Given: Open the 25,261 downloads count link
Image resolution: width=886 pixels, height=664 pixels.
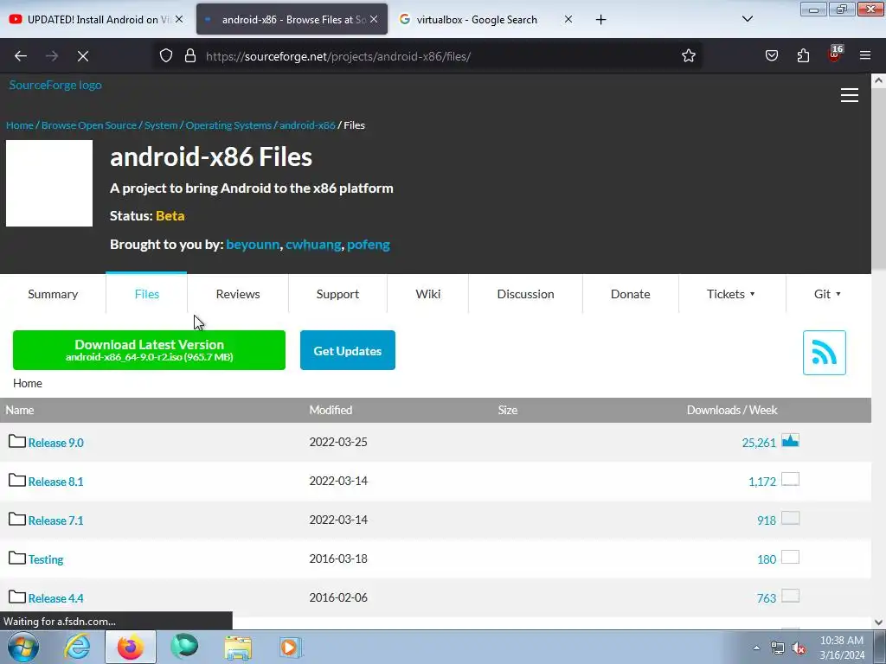Looking at the screenshot, I should (x=759, y=443).
